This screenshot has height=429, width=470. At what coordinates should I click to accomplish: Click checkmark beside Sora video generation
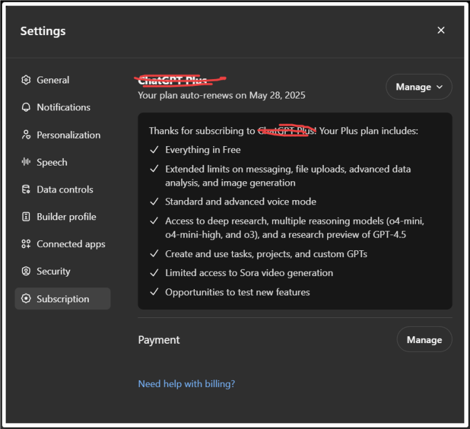(x=154, y=273)
